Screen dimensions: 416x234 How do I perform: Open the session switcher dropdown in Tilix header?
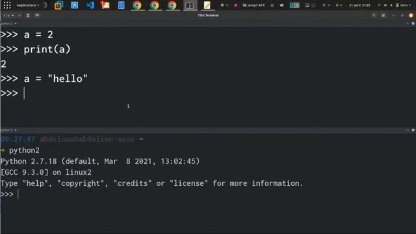point(8,16)
